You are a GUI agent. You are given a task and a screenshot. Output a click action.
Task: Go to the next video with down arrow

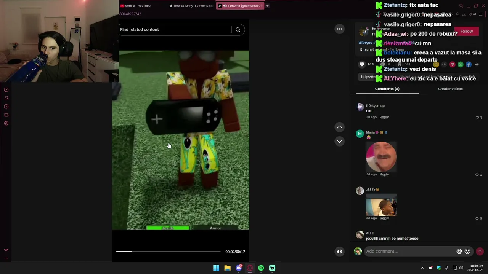(339, 141)
